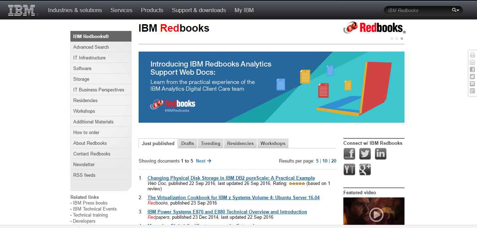Open About Redbooks in the sidebar
Viewport: 477px width, 228px height.
pos(101,143)
